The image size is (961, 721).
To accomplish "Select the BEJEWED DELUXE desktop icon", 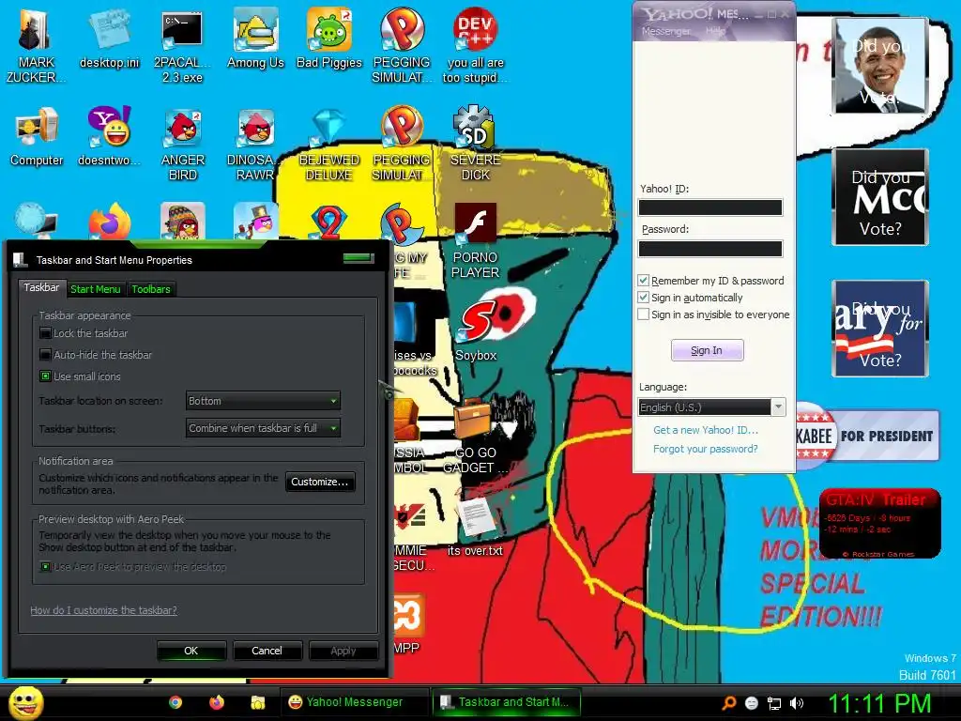I will (329, 144).
